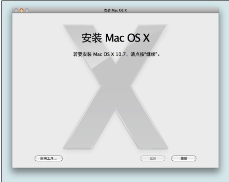Image resolution: width=229 pixels, height=182 pixels.
Task: Click the greyed-out 返回 back button
Action: tap(153, 158)
